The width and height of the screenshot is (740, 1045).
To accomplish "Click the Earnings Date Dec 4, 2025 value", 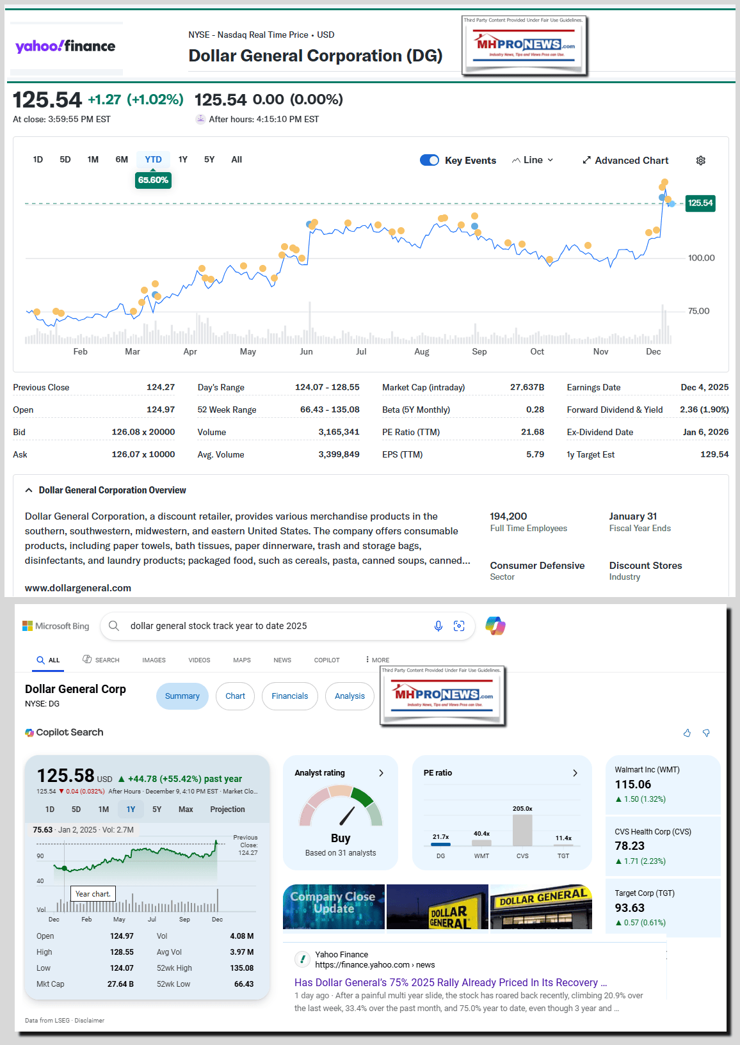I will point(705,387).
